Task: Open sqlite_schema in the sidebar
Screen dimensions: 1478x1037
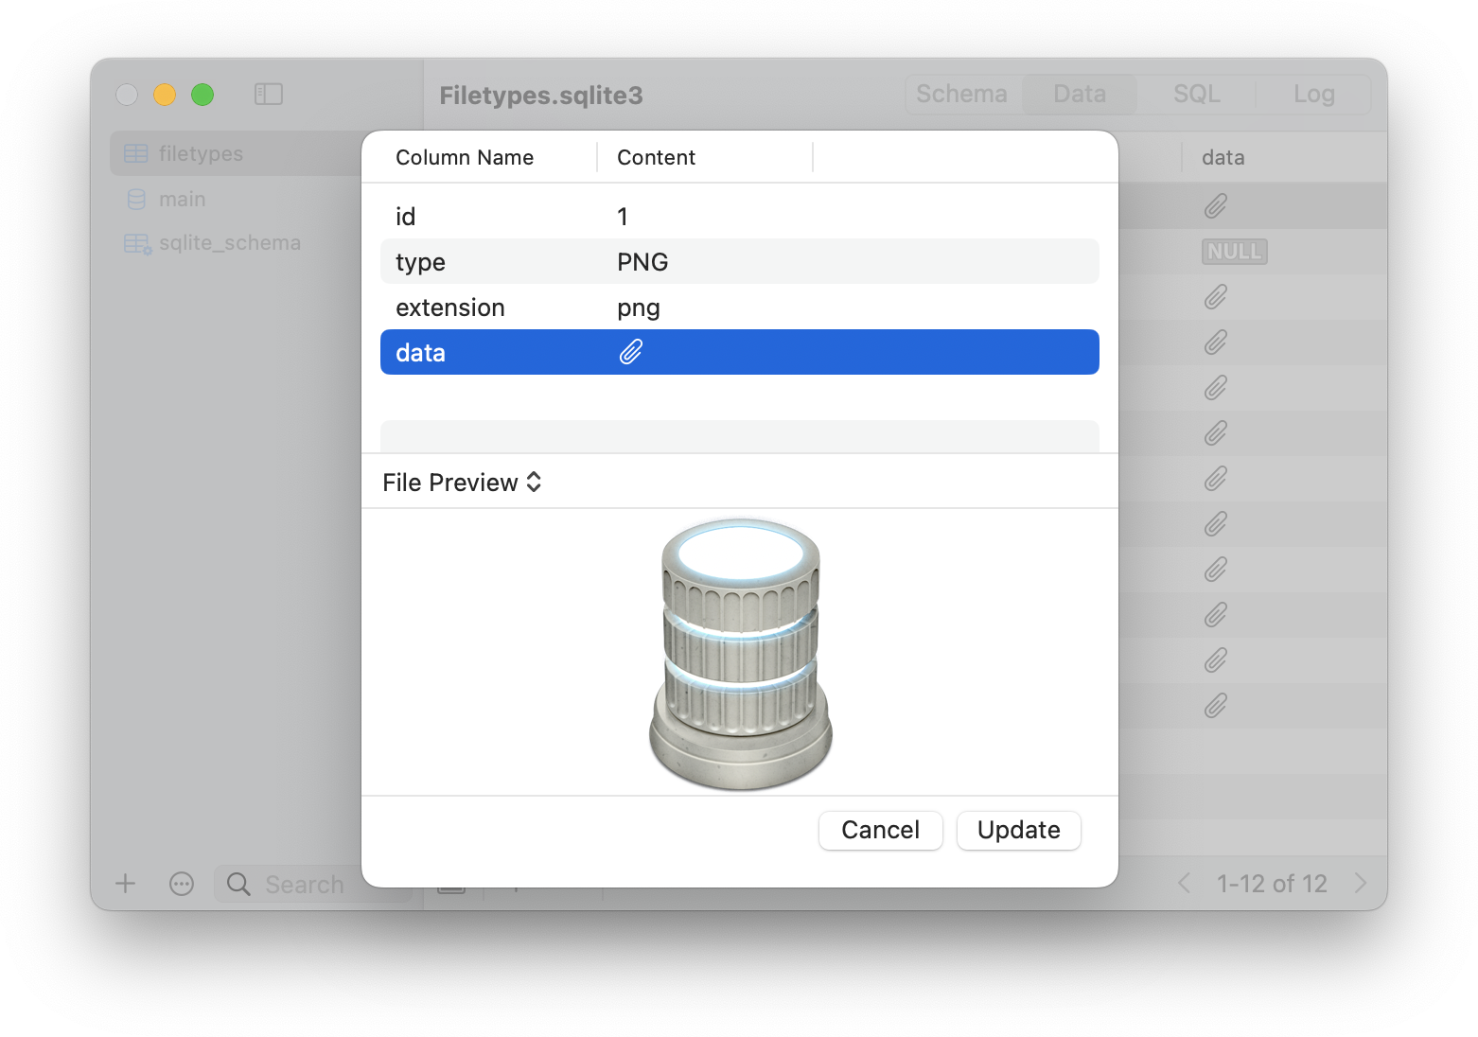Action: (x=230, y=243)
